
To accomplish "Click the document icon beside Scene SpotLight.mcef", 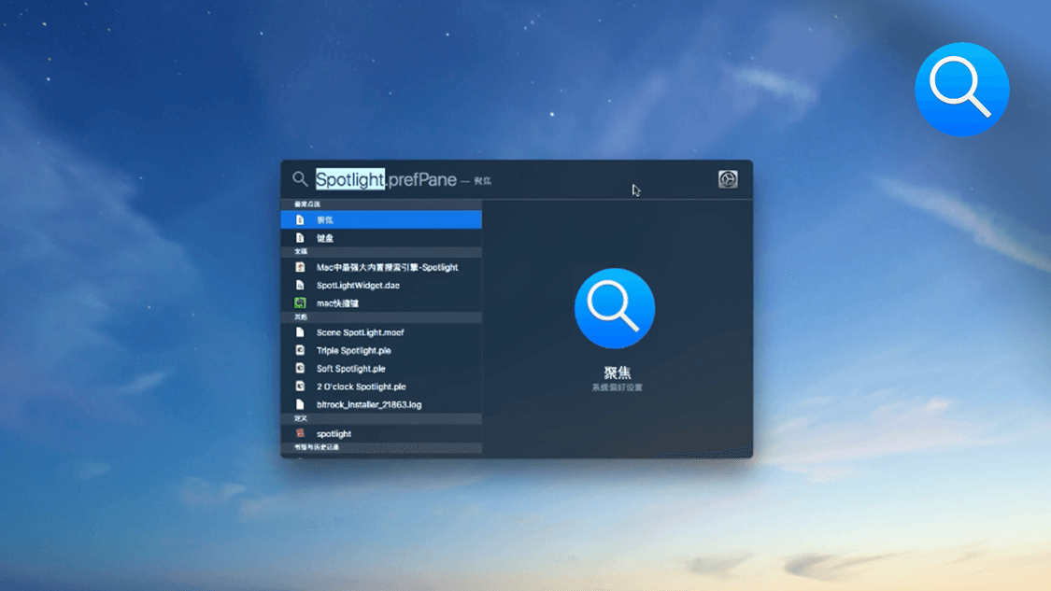I will 300,332.
